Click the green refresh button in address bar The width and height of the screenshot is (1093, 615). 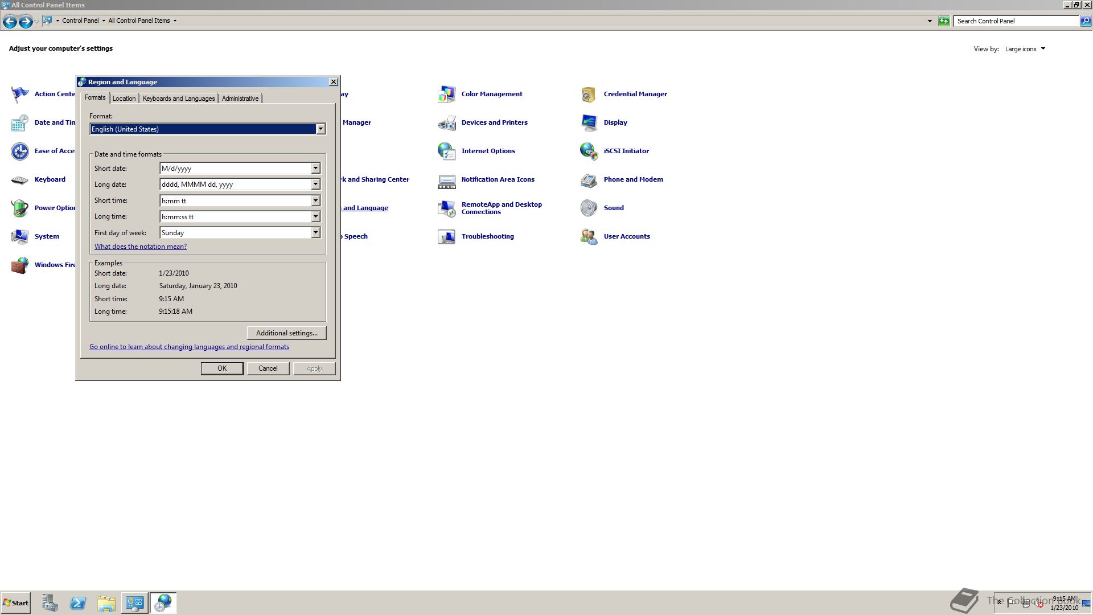point(944,21)
